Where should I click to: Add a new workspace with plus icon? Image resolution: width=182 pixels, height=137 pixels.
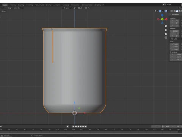[103, 5]
